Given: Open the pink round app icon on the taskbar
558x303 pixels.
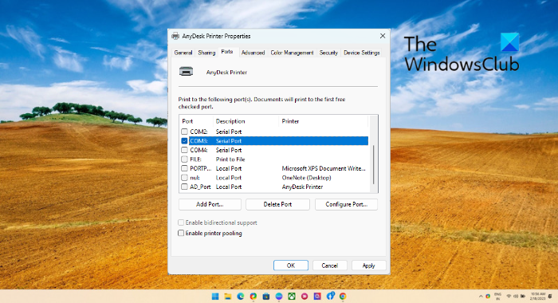Looking at the screenshot, I should [x=305, y=297].
